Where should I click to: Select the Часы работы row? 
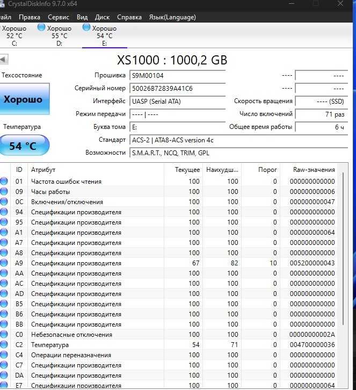(169, 192)
